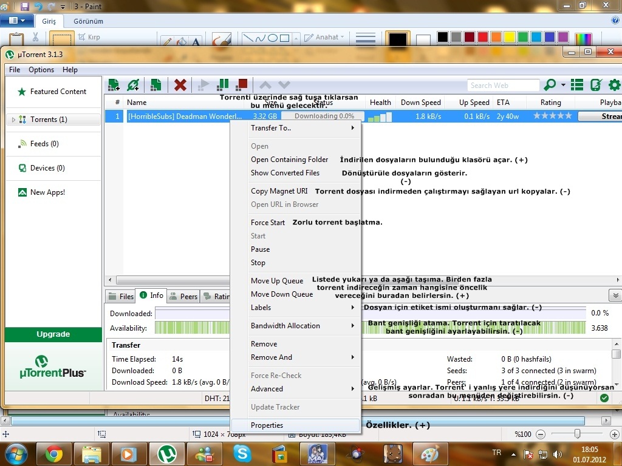Open the uTorrent Options menu
The image size is (622, 466).
tap(41, 70)
